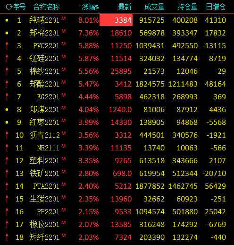Open contract 郑棉2201
Screen dimensions: 234x245
pos(44,33)
